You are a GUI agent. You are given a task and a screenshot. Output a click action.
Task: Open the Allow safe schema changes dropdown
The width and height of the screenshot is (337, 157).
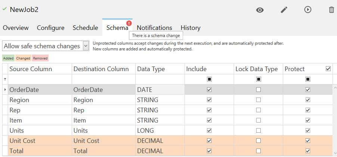pos(86,46)
